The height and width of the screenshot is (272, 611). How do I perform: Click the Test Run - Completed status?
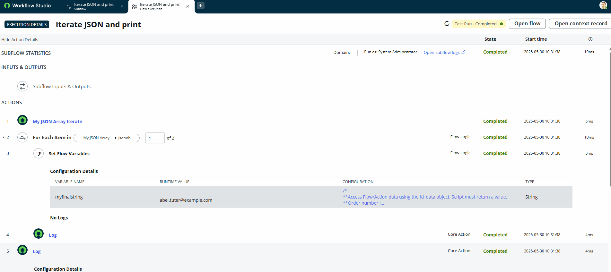[478, 24]
